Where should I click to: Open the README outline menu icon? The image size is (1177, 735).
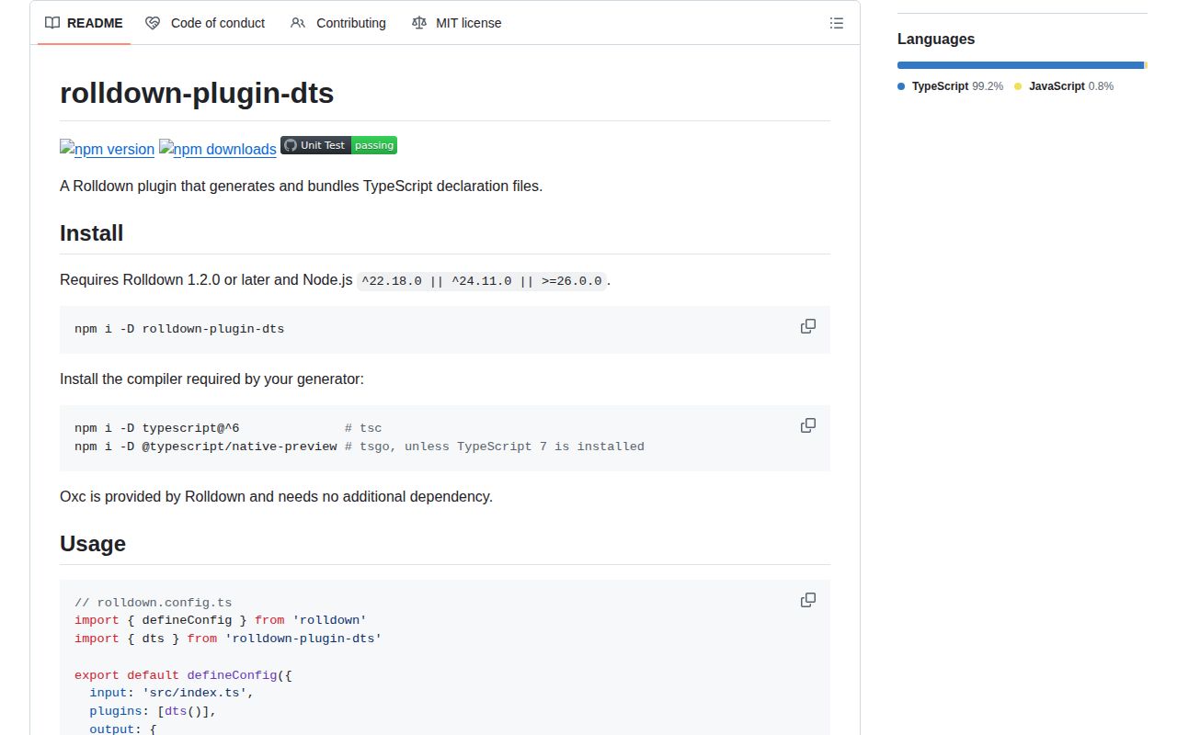point(837,23)
